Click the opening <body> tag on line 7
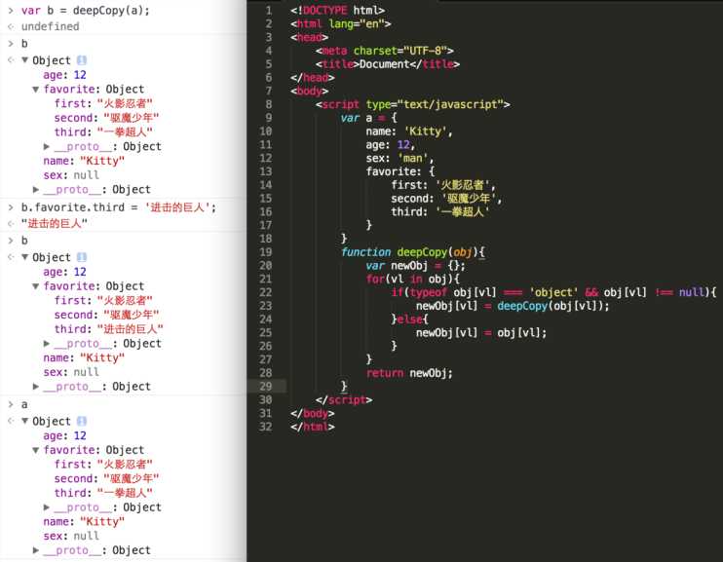723x562 pixels. click(310, 91)
